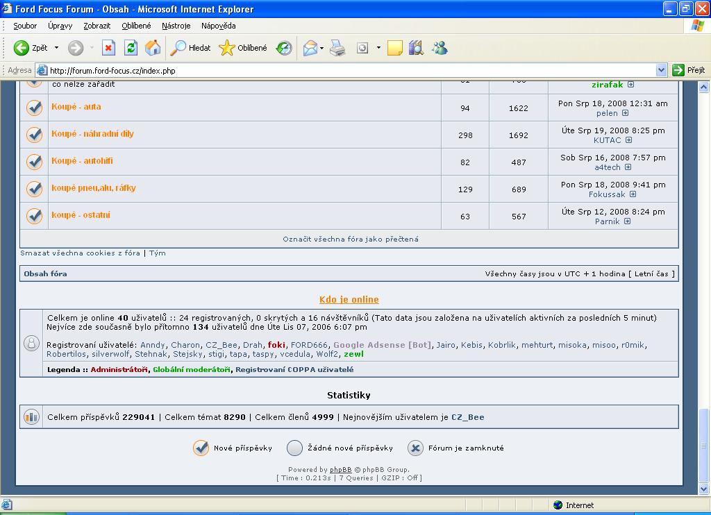Click Označit všechna fóra jako přečtená

350,239
